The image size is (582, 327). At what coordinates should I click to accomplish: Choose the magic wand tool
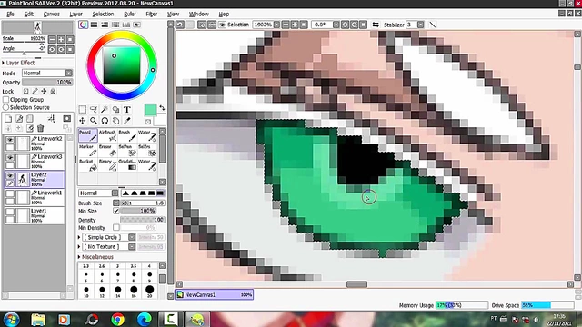pyautogui.click(x=105, y=109)
